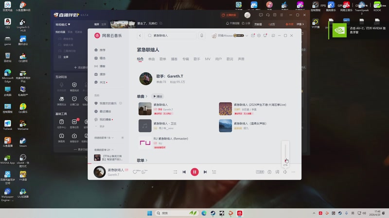
Task: Click 详情 in 直播伴侣 window
Action: 300,24
